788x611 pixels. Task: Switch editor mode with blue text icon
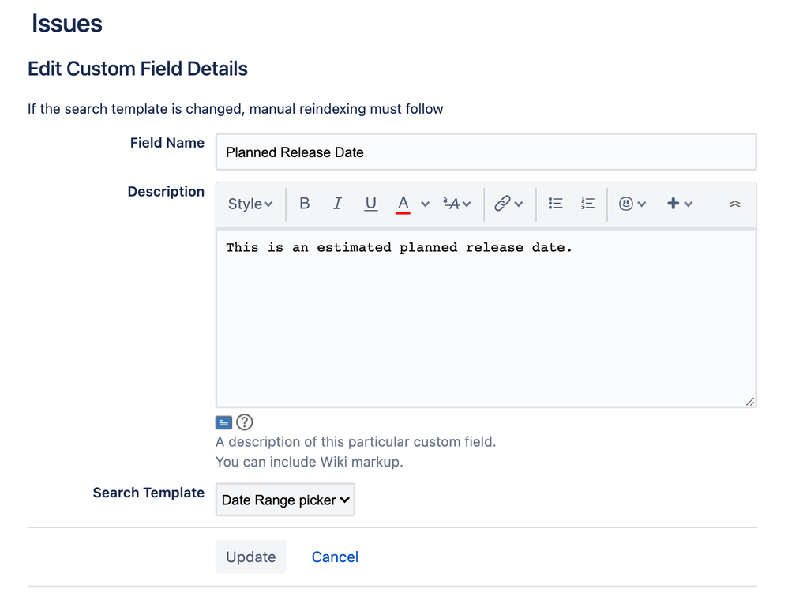coord(223,422)
